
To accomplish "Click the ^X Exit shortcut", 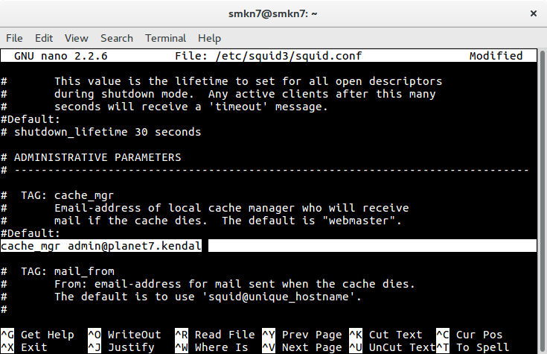I will [x=24, y=347].
